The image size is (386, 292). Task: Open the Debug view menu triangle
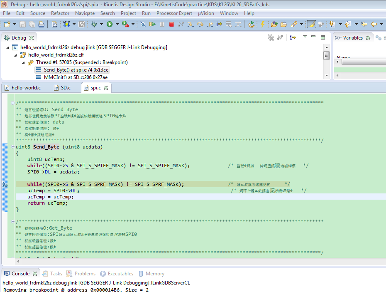pos(305,37)
